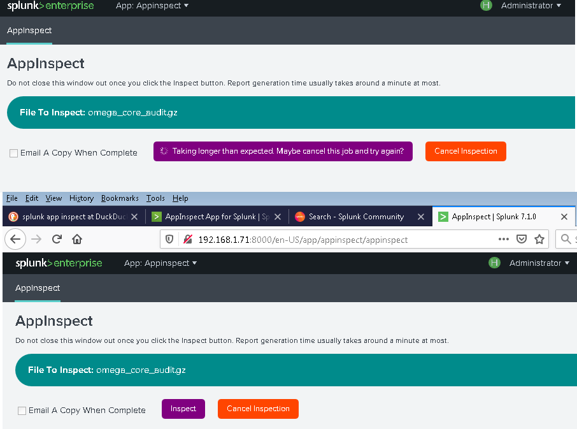Close the AppInspect | Splunk 7.1.0 tab
This screenshot has height=429, width=577.
pyautogui.click(x=564, y=217)
